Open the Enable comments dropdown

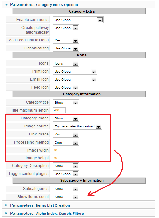(78, 20)
